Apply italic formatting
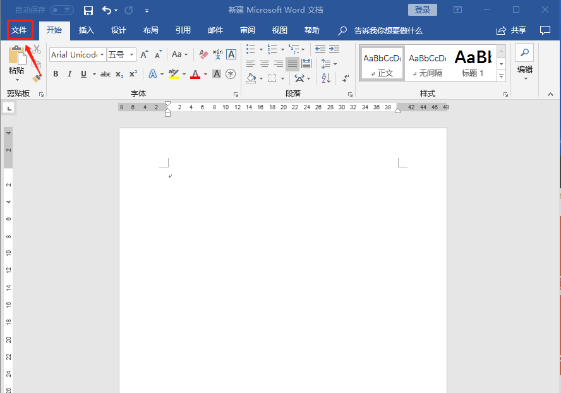The height and width of the screenshot is (393, 561). click(x=69, y=74)
